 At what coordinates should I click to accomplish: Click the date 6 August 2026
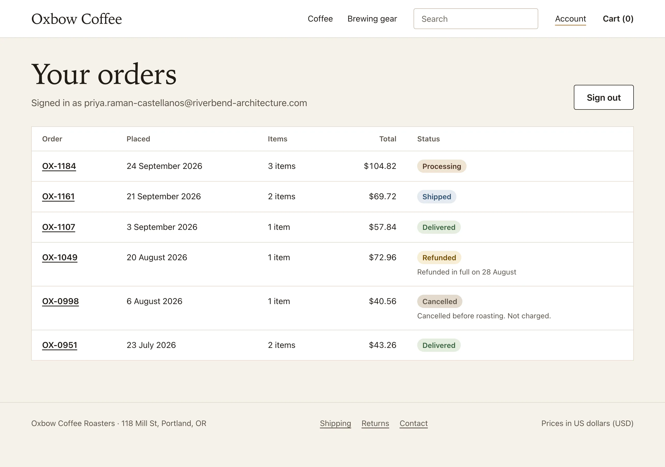click(154, 301)
